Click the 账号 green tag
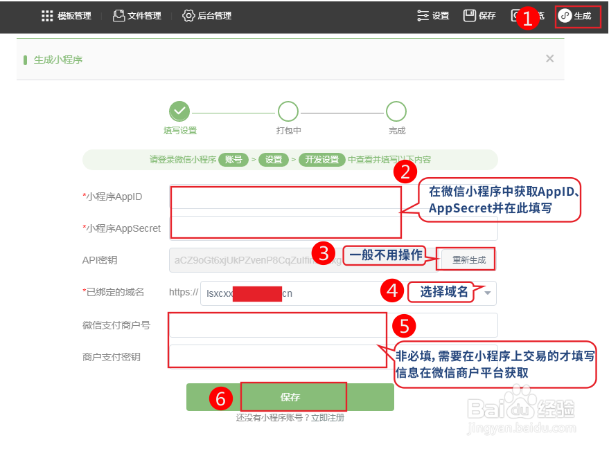This screenshot has height=449, width=609. pyautogui.click(x=233, y=159)
